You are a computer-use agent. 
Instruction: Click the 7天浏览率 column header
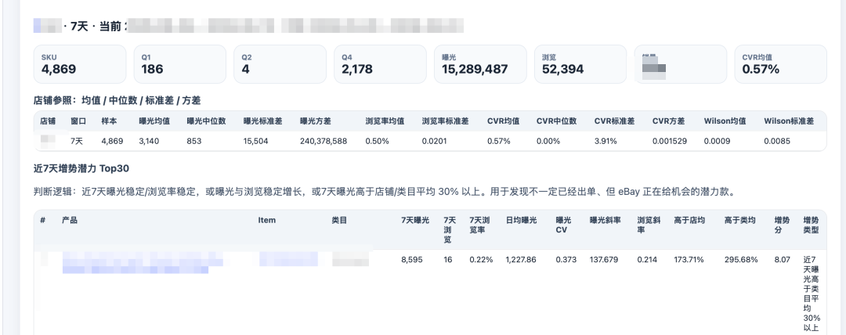tap(479, 225)
